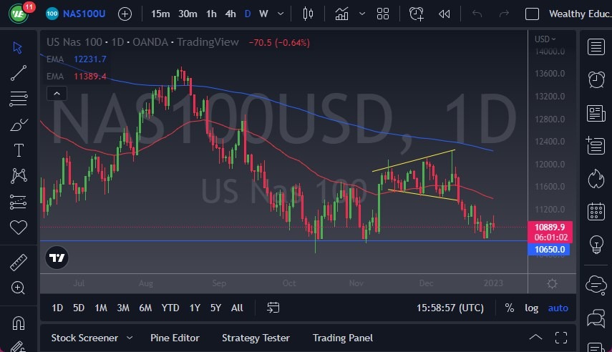The image size is (612, 352).
Task: Click the bar replay rewind icon
Action: 445,14
